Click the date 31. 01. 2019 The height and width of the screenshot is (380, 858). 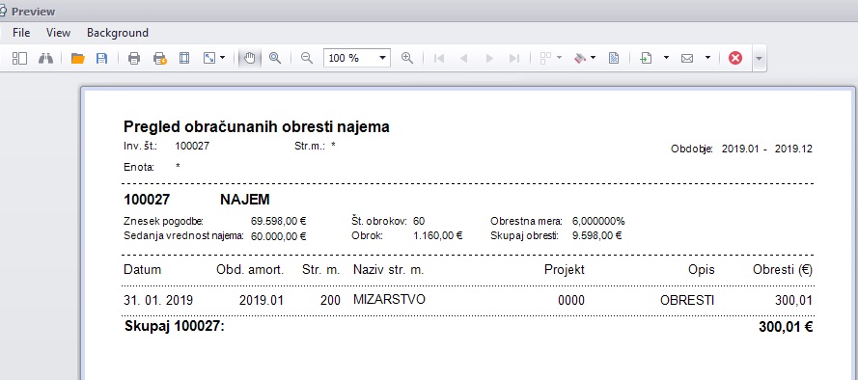(x=158, y=300)
